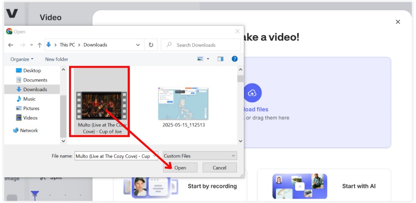Select Videos folder in sidebar
The width and height of the screenshot is (416, 203).
[x=30, y=118]
